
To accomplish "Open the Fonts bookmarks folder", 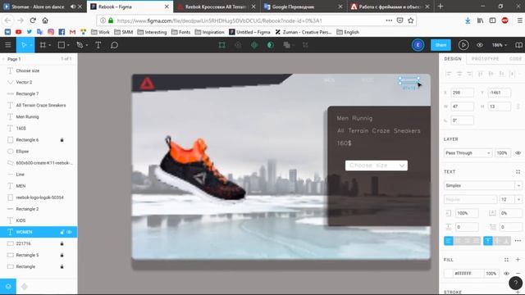I will pos(180,32).
